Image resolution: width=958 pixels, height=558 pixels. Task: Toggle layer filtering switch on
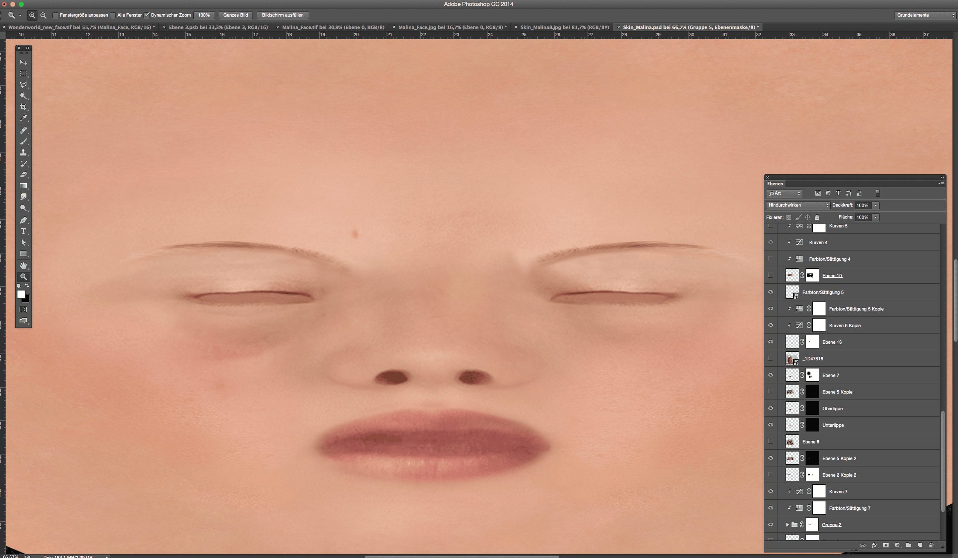click(878, 193)
